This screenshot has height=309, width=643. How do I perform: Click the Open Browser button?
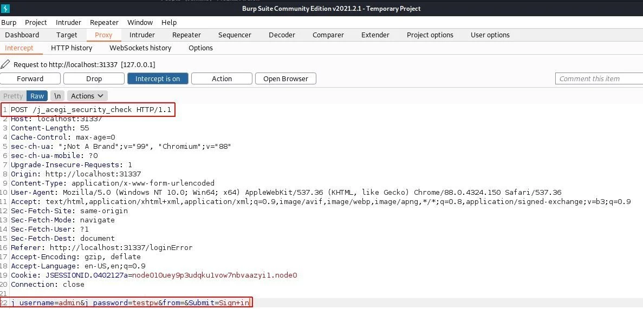coord(285,78)
